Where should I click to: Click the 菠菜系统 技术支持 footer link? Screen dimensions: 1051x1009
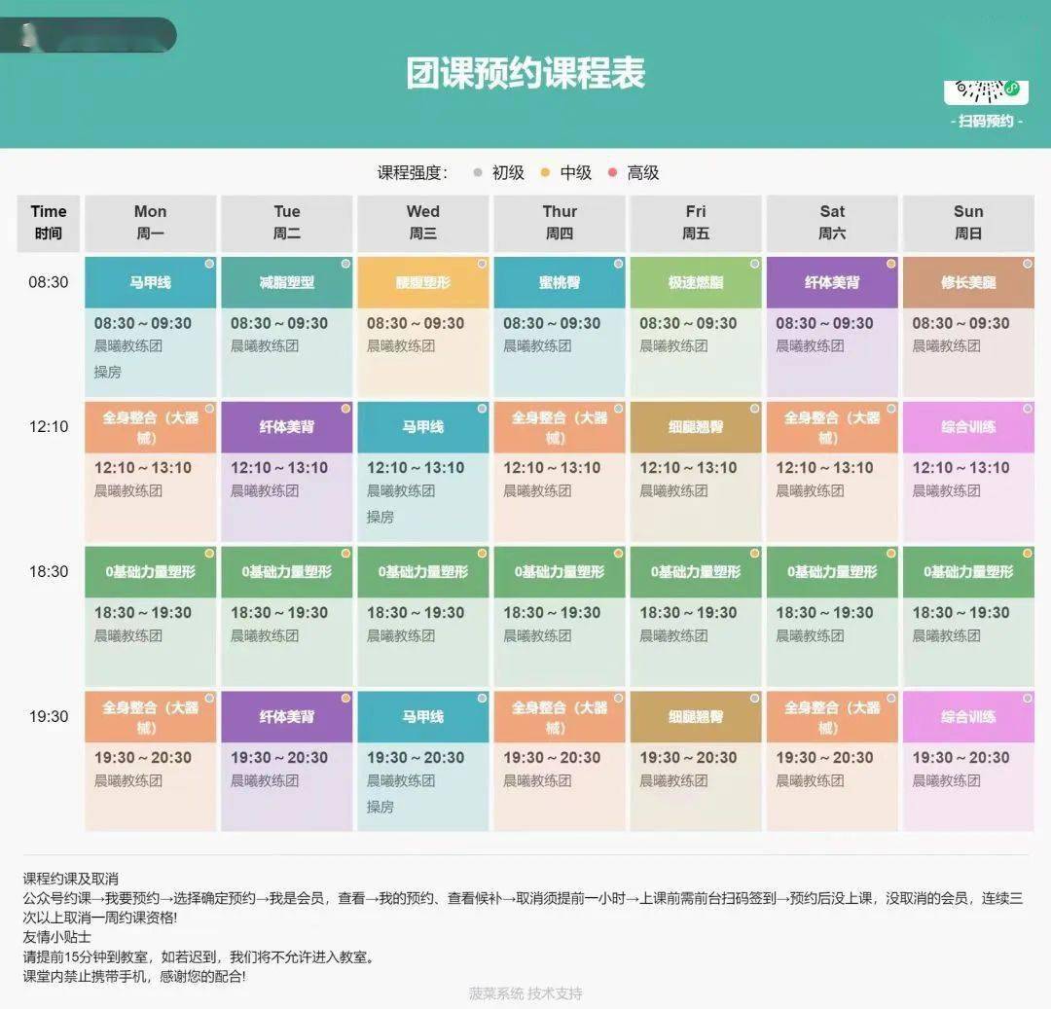[x=525, y=993]
